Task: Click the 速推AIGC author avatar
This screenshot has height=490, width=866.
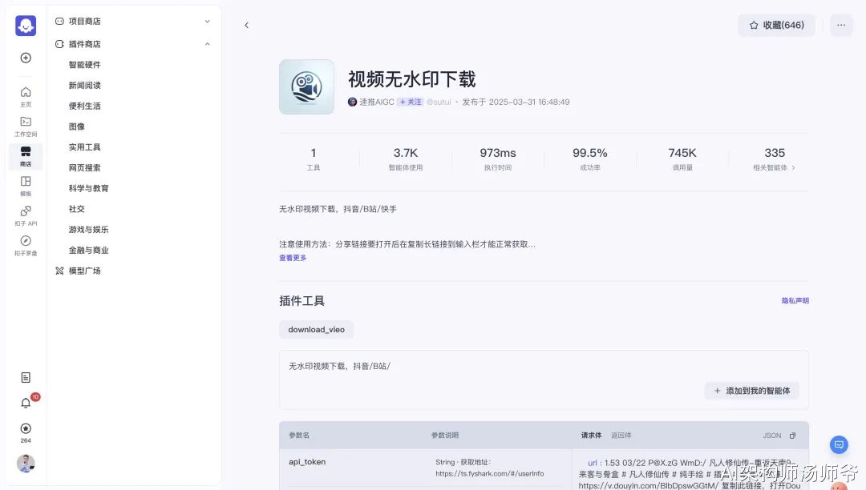Action: tap(352, 102)
